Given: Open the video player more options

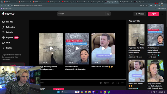Looking at the screenshot, I should coord(122,83).
